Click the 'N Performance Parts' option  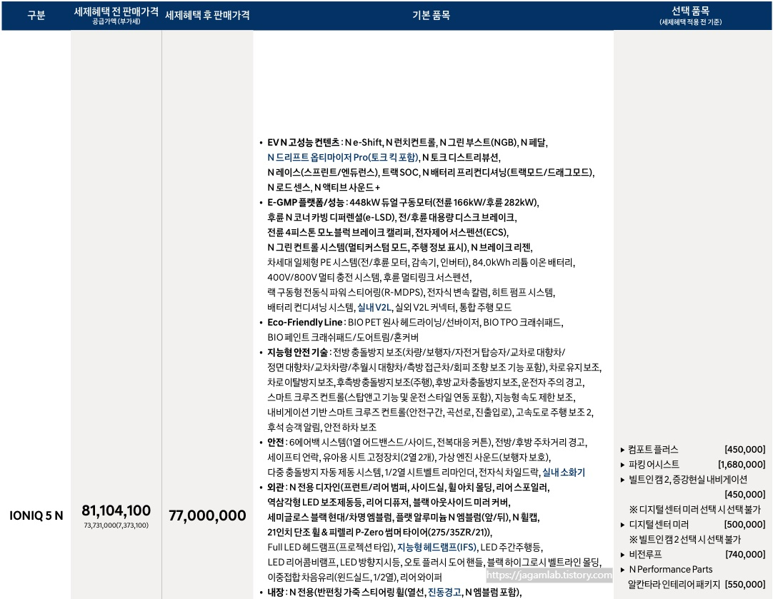pyautogui.click(x=670, y=570)
